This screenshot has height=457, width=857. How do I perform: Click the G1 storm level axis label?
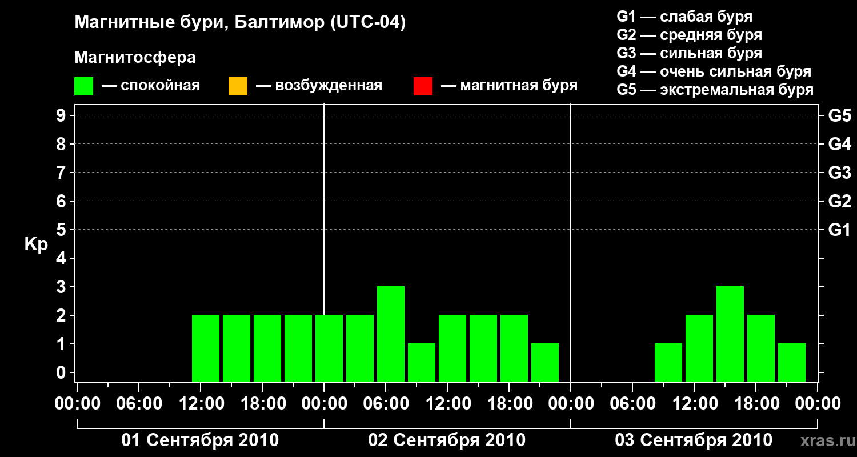pyautogui.click(x=839, y=230)
